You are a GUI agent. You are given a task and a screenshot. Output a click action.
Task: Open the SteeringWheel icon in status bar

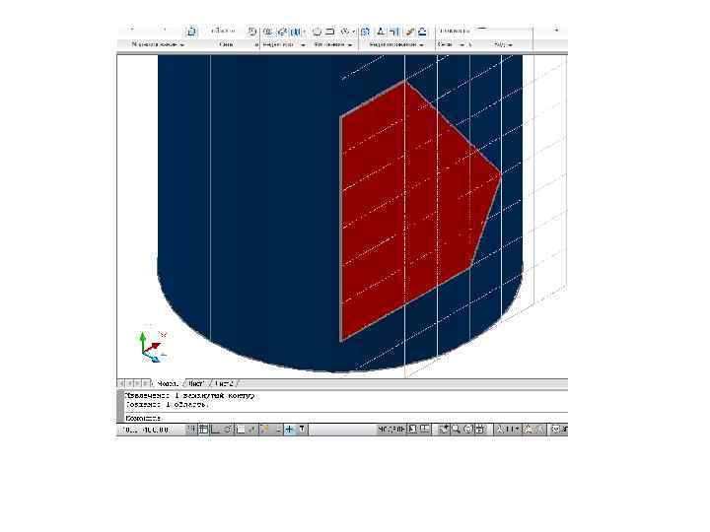(x=468, y=430)
